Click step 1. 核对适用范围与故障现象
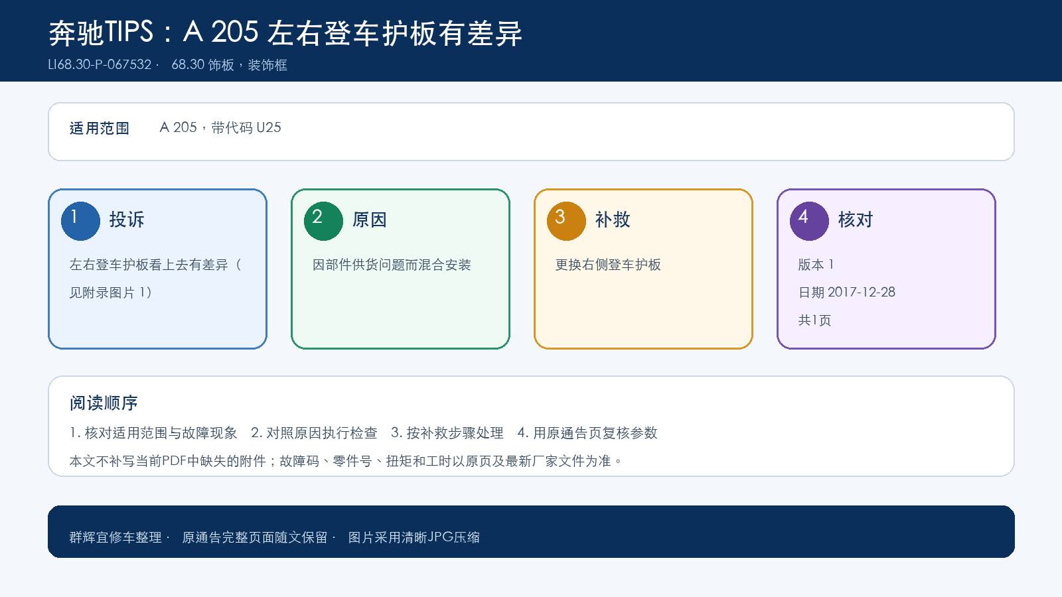The width and height of the screenshot is (1062, 597). pyautogui.click(x=153, y=433)
